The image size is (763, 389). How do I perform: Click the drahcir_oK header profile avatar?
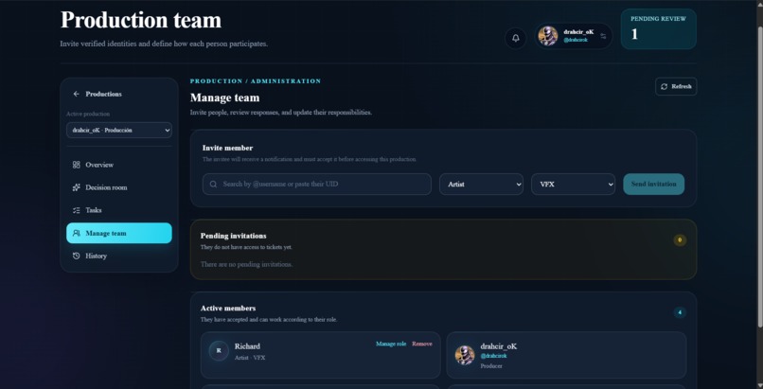[548, 36]
